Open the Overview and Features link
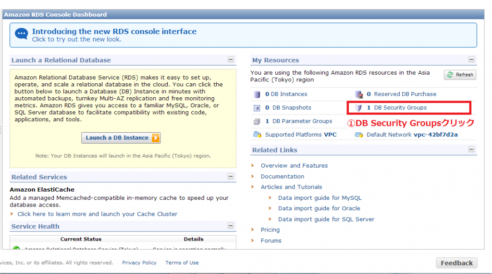492x274 pixels. 294,165
